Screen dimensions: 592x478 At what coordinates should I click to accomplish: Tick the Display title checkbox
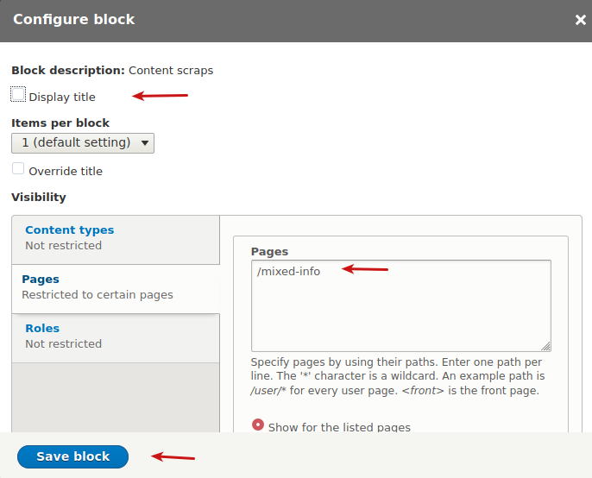tap(18, 95)
